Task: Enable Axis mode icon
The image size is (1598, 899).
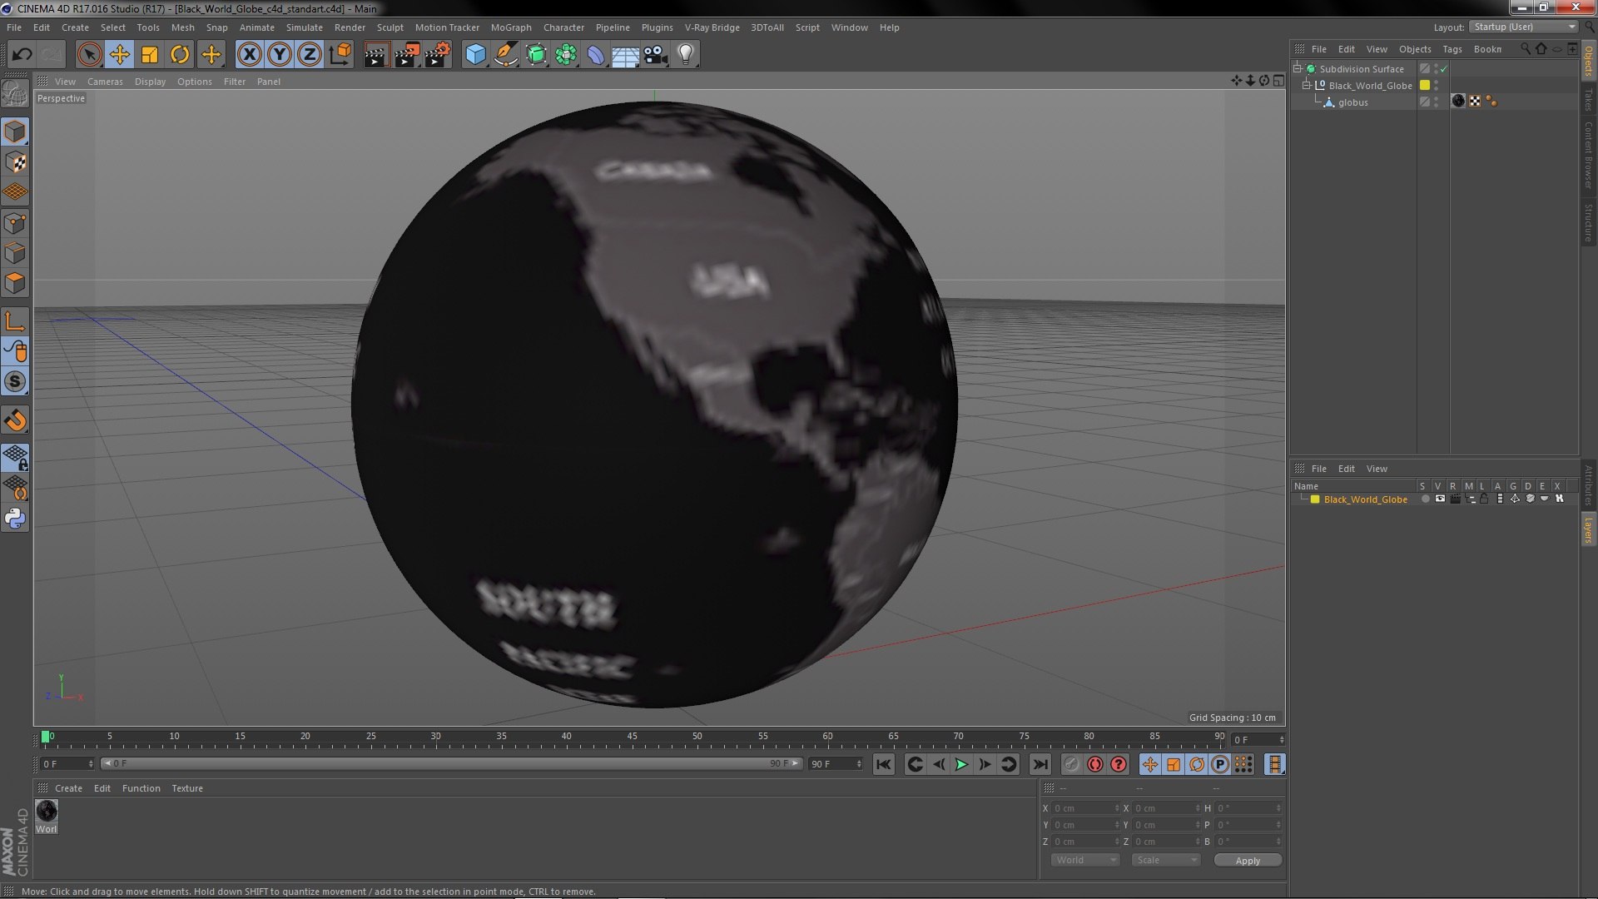Action: click(15, 321)
